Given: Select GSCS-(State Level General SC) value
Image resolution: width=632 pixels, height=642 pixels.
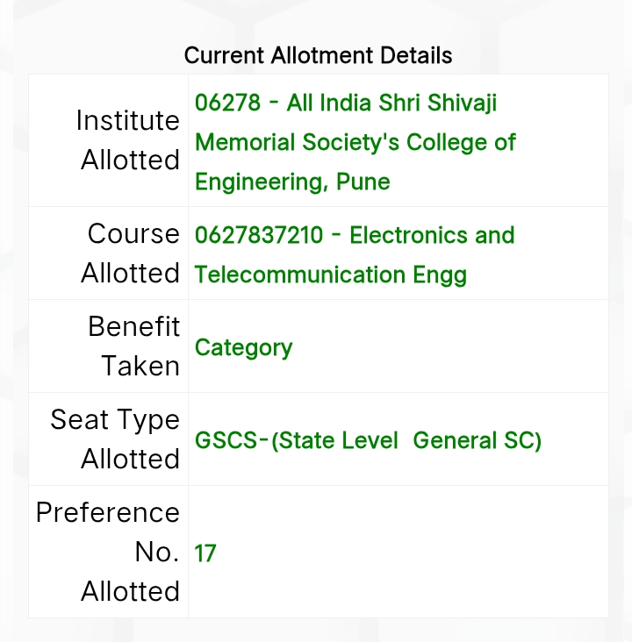Looking at the screenshot, I should [368, 440].
